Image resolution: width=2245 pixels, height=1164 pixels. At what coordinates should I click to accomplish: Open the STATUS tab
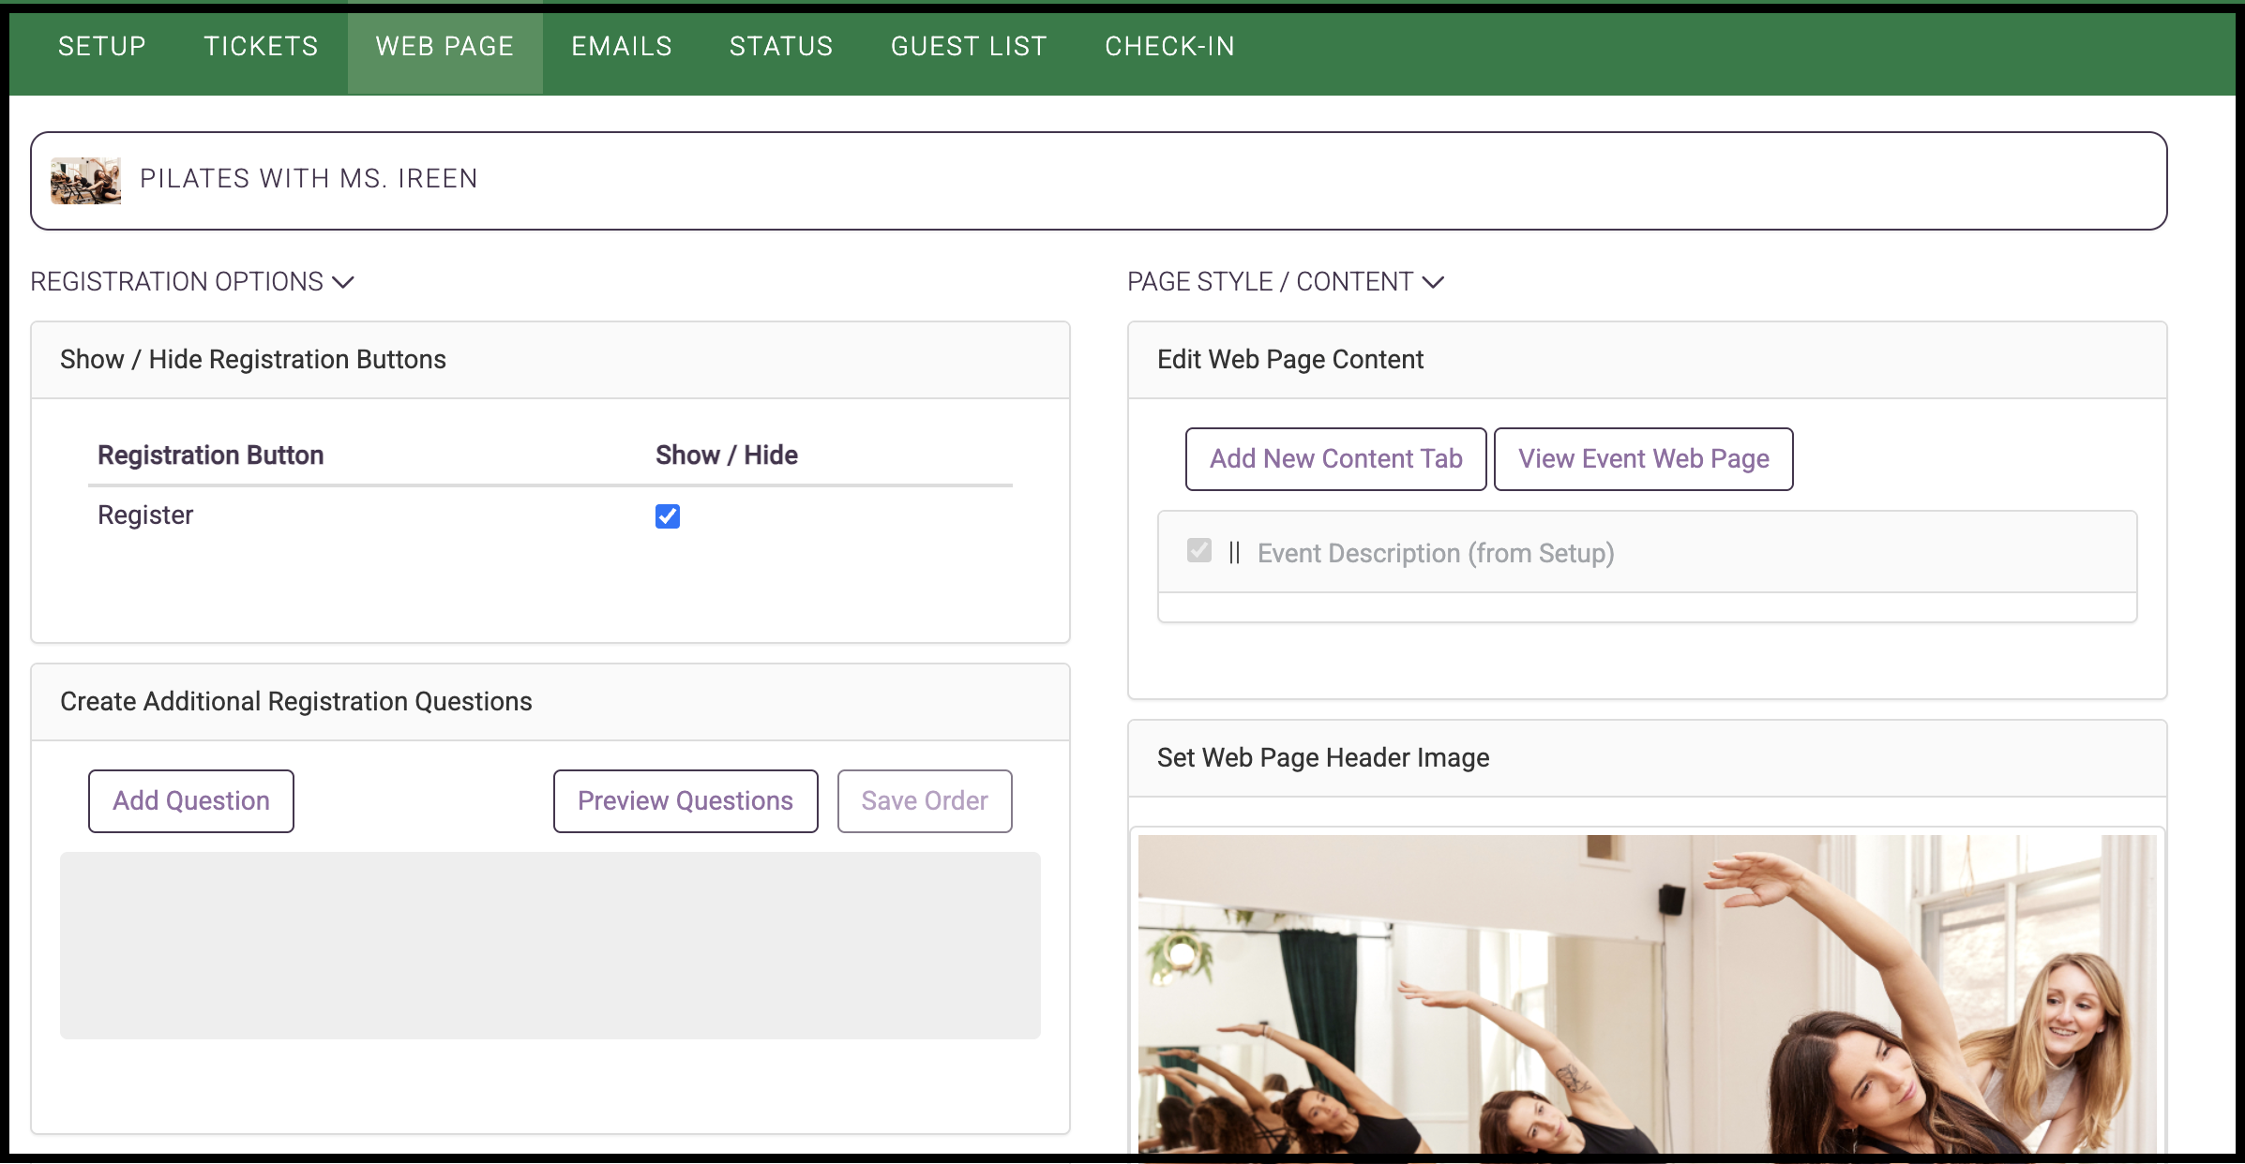(x=781, y=46)
